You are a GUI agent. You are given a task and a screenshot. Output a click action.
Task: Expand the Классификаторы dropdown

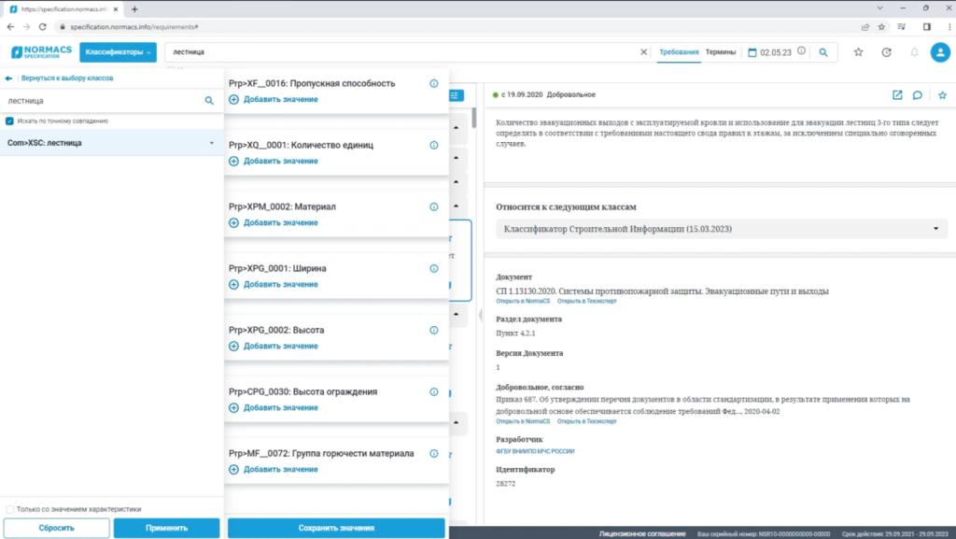coord(118,52)
